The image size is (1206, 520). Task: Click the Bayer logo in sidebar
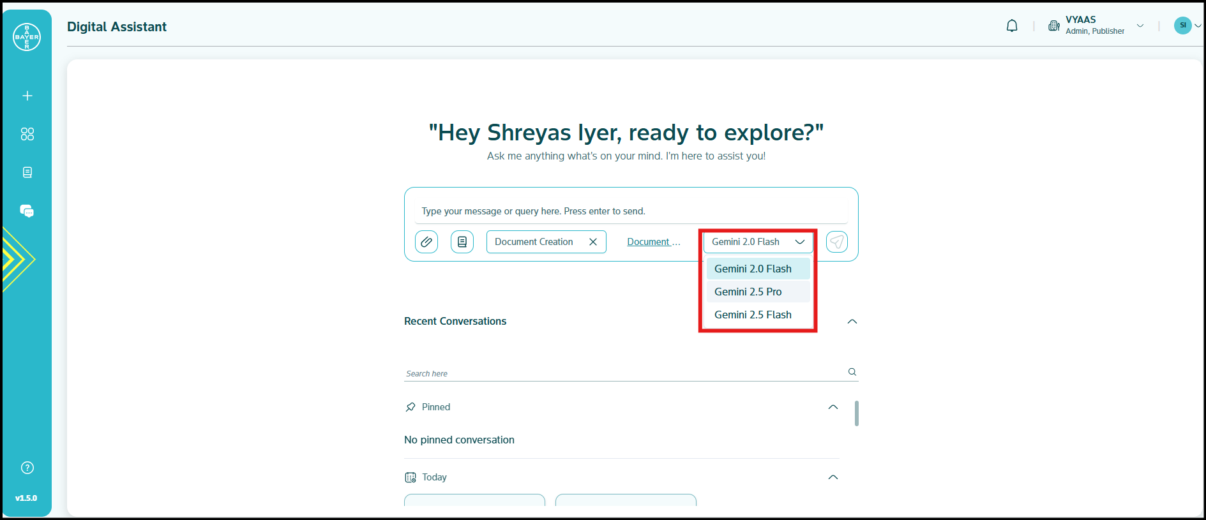coord(27,37)
